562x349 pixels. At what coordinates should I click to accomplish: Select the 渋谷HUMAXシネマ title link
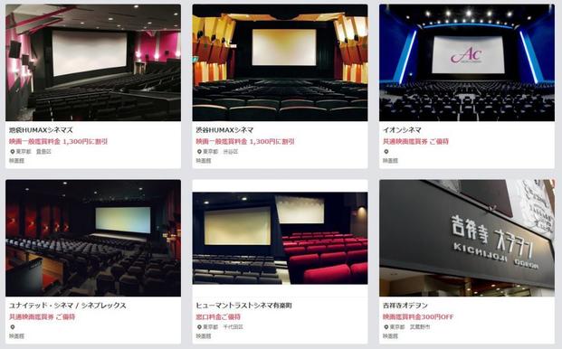224,130
